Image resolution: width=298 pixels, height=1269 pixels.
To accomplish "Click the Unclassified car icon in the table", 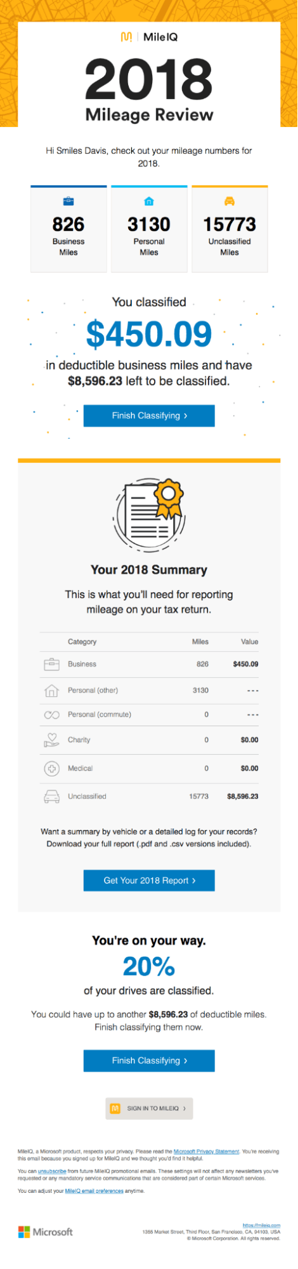I will click(51, 796).
